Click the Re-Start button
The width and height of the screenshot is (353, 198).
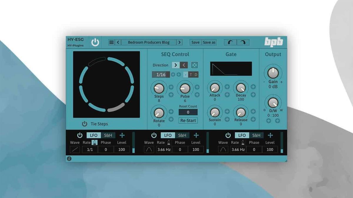188,120
